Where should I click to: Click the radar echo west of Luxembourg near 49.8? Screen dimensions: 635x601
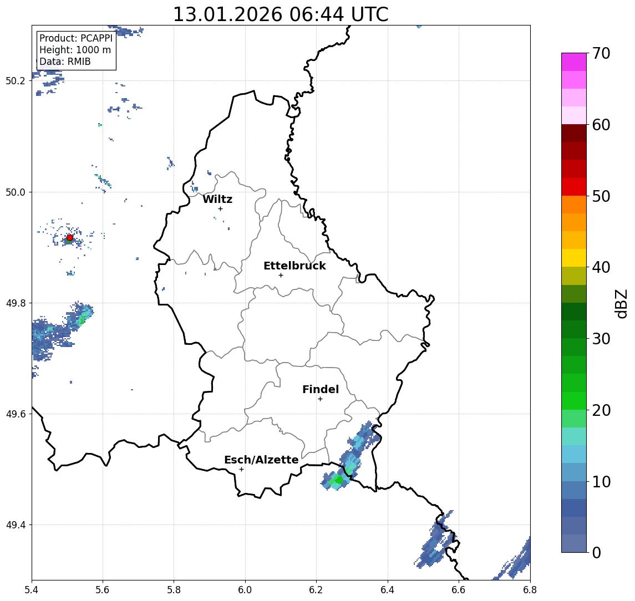coord(61,331)
